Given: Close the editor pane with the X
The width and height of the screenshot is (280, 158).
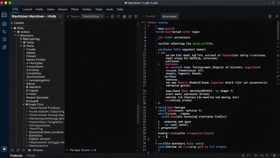Looking at the screenshot, I should click(277, 16).
